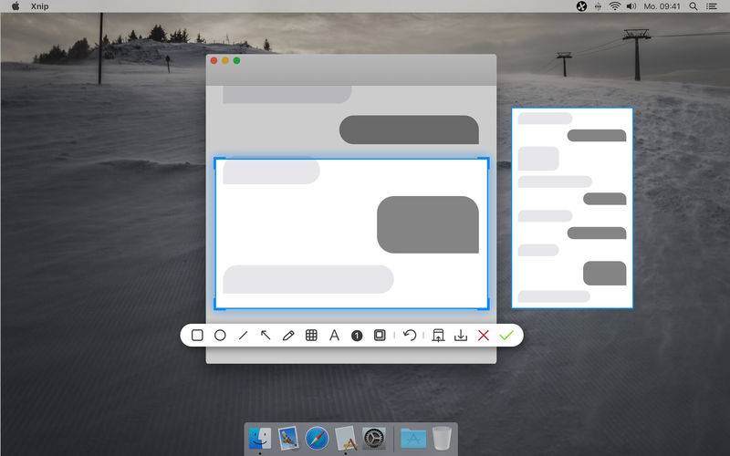
Task: Choose the line drawing tool
Action: point(243,335)
